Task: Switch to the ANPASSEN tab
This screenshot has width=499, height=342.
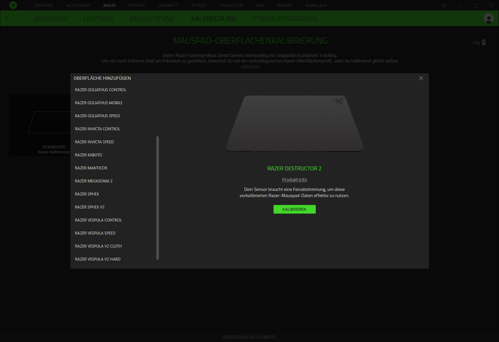Action: 51,19
